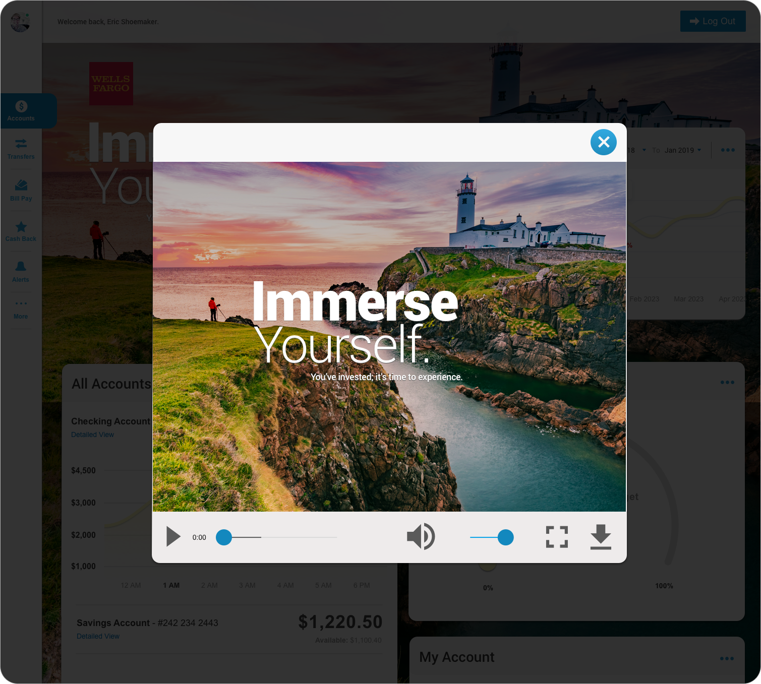Open Alerts in the sidebar
Image resolution: width=761 pixels, height=684 pixels.
21,272
